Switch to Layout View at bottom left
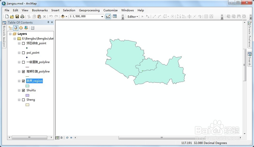The width and height of the screenshot is (254, 147). tap(62, 137)
